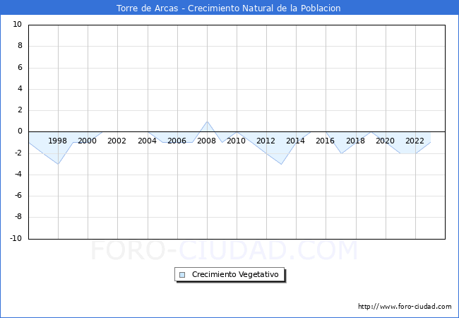Image resolution: width=459 pixels, height=318 pixels.
Task: Click the 2004 year axis label
Action: click(147, 141)
